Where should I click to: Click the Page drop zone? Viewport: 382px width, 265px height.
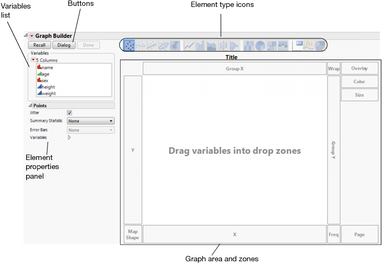tap(360, 234)
